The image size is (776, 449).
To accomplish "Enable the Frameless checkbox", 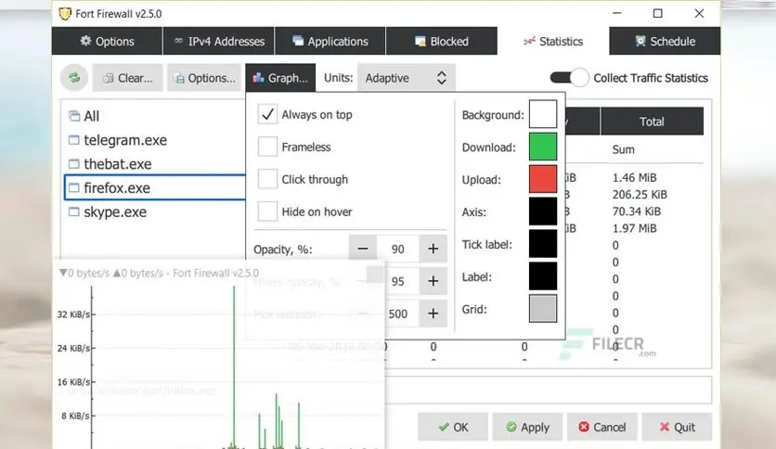I will point(267,147).
